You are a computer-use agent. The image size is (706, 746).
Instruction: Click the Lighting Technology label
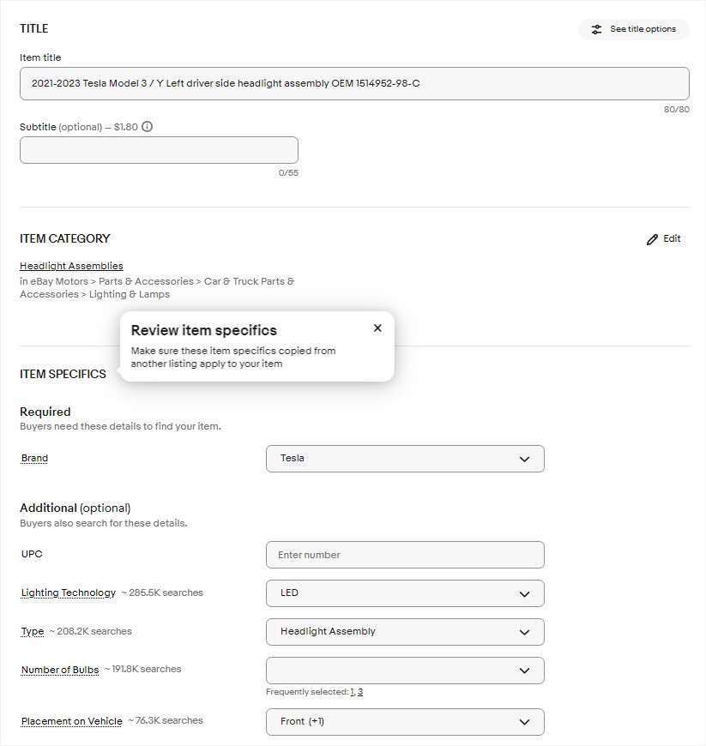(x=69, y=593)
